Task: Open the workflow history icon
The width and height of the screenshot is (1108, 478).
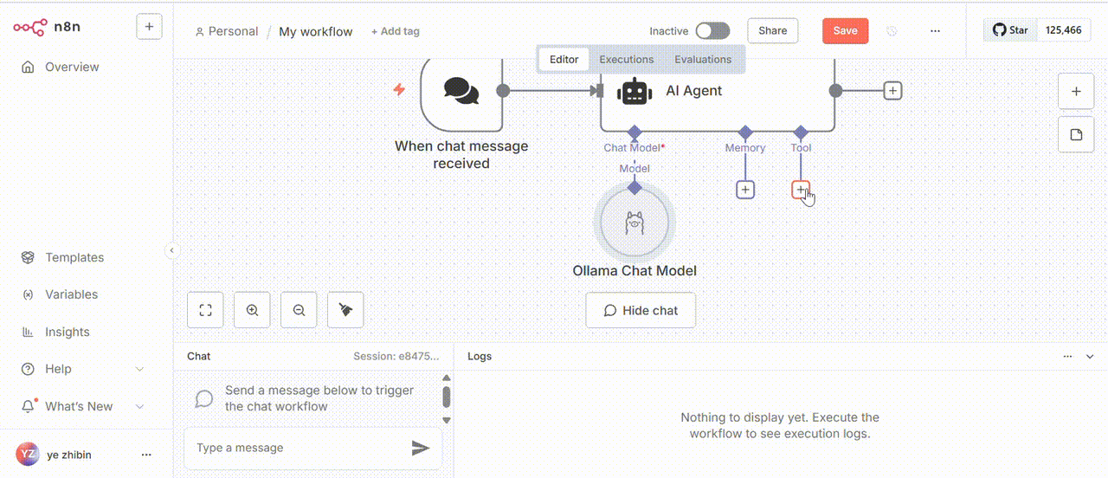Action: pos(892,30)
